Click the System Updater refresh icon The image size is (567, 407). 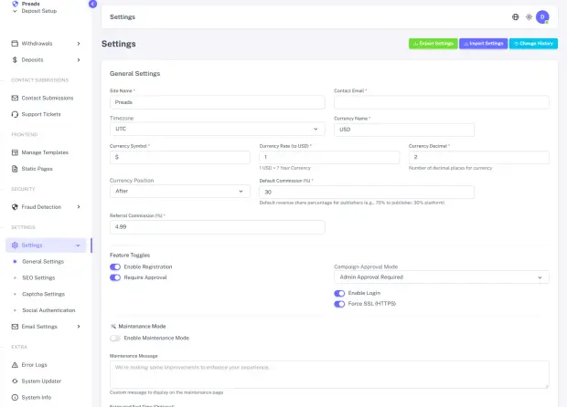[x=15, y=381]
